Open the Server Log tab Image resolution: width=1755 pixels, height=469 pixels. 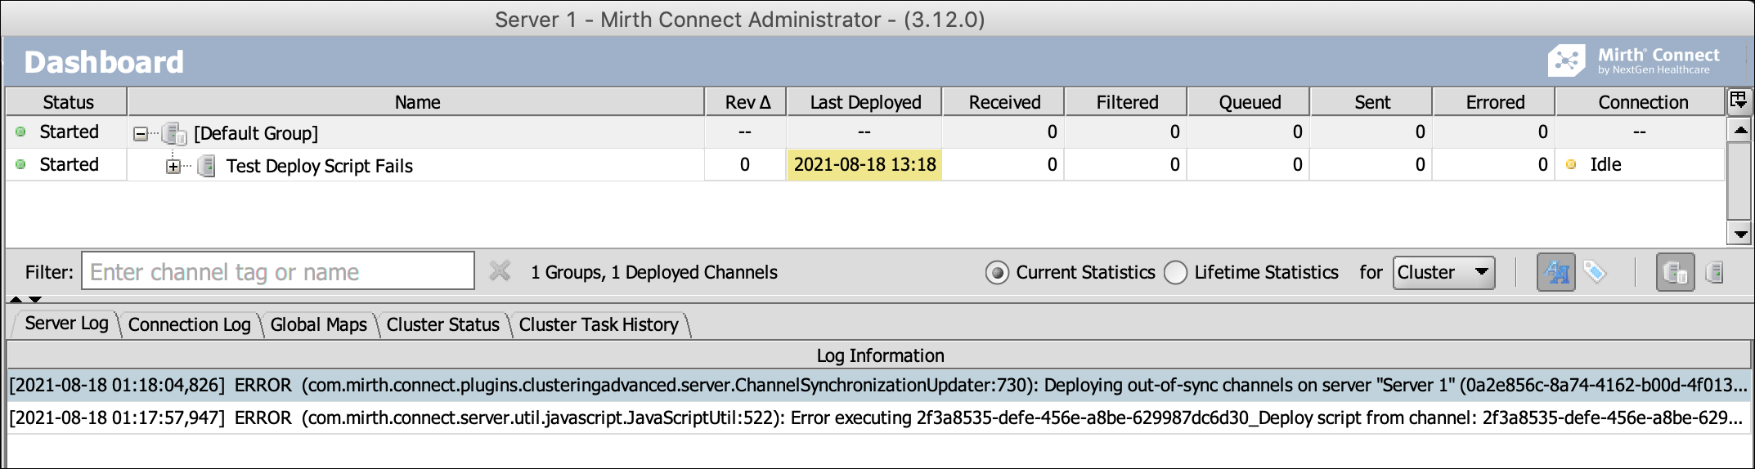coord(66,324)
